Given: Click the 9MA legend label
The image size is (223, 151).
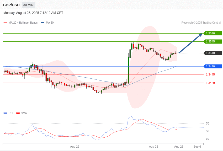Looking at the screenshot, I should point(24,113).
